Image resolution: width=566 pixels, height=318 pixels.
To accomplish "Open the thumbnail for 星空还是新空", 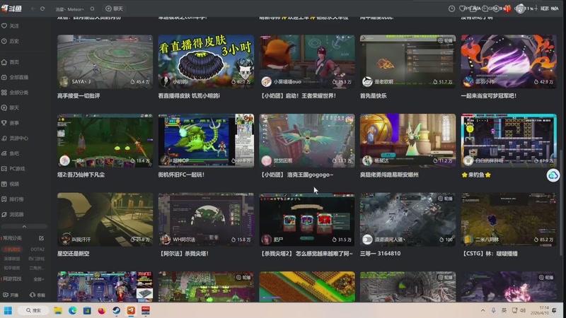I will pos(105,220).
